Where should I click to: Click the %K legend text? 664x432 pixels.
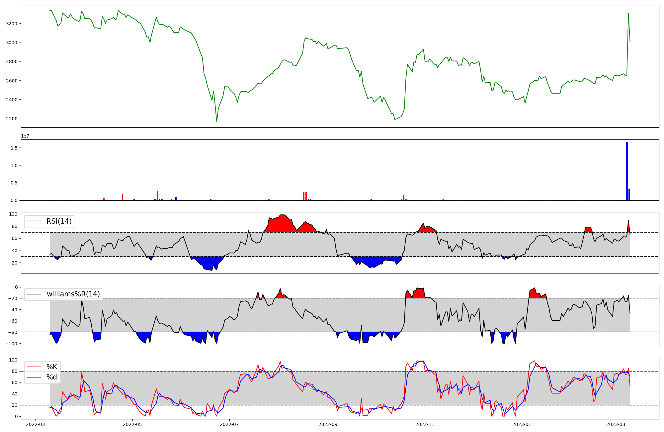(52, 367)
